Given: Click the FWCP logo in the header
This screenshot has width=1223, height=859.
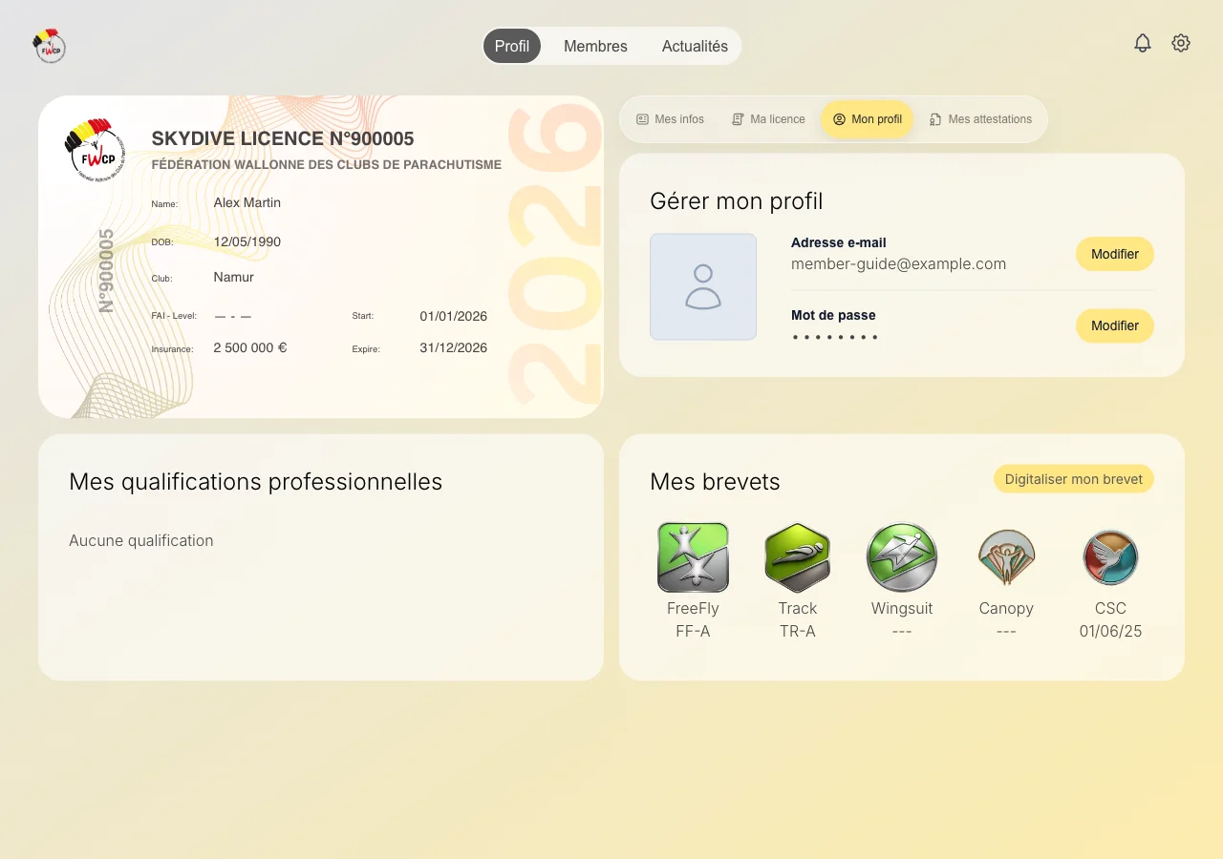Looking at the screenshot, I should pos(49,45).
